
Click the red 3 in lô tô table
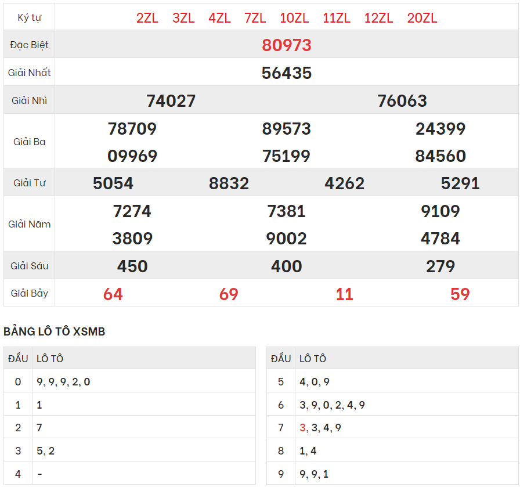pos(302,428)
